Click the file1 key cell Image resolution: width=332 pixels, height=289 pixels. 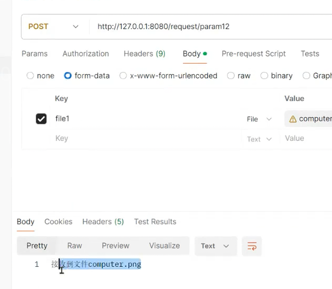click(146, 119)
